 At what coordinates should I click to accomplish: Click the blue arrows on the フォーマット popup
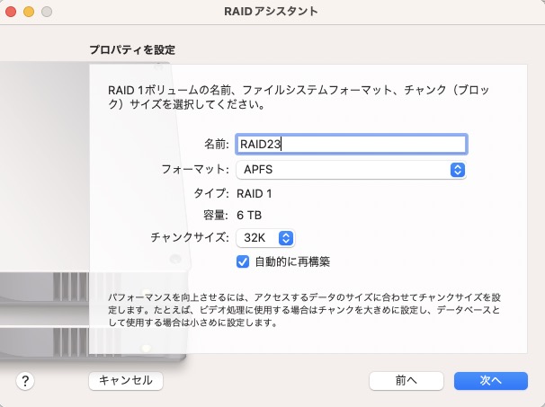coord(456,169)
